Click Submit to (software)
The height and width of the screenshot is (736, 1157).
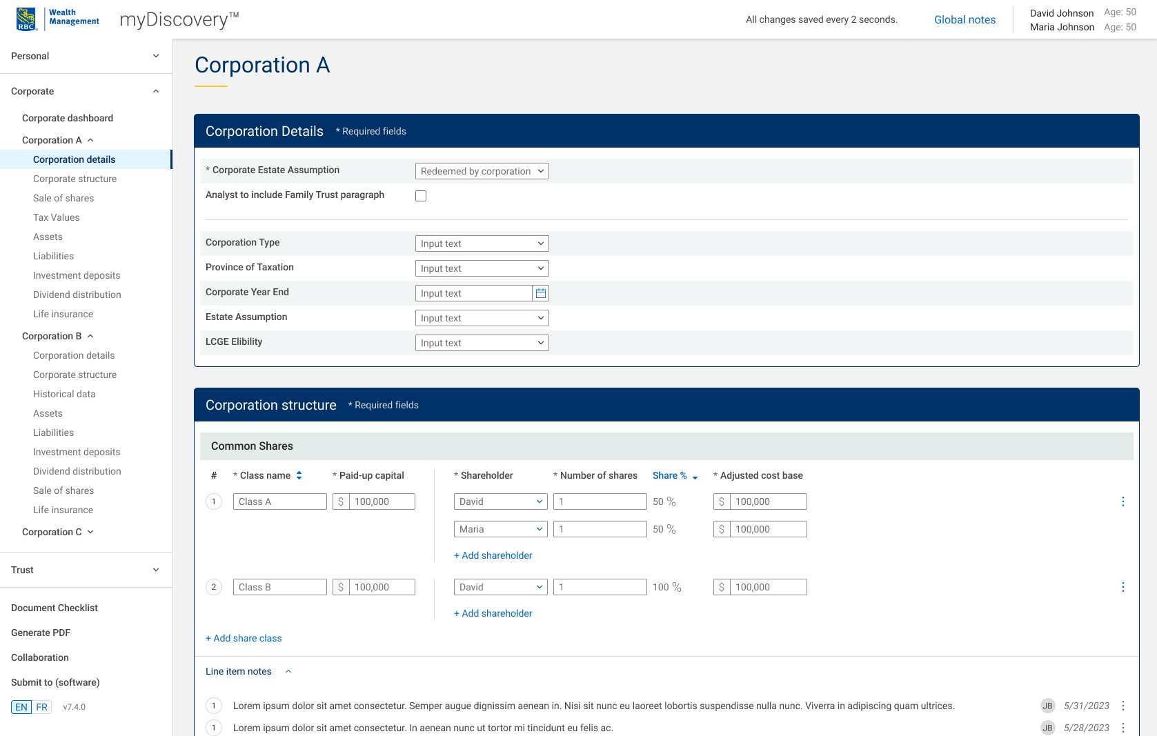coord(55,682)
